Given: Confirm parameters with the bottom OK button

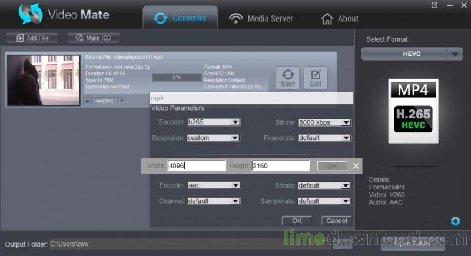Looking at the screenshot, I should 297,221.
